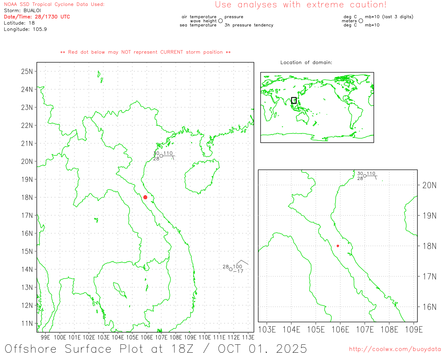Click the Date/Time 28/1730 UTC text
The image size is (441, 353).
pyautogui.click(x=37, y=17)
